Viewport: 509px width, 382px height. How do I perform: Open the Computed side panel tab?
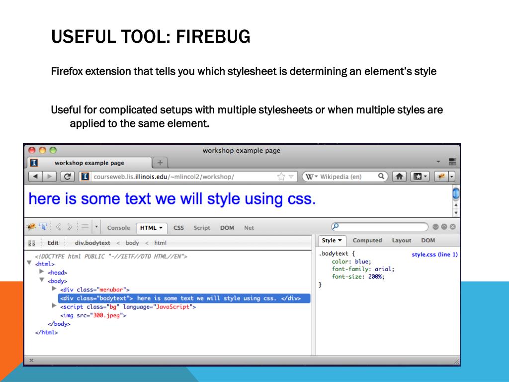coord(367,240)
